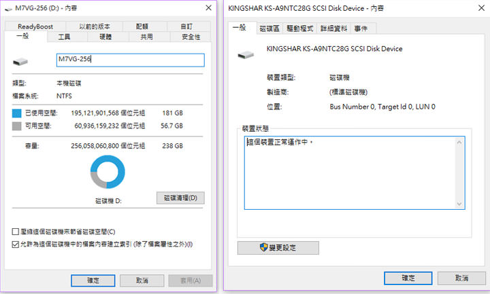Switch to the 以前的版本 tab
The width and height of the screenshot is (490, 294).
coord(95,26)
